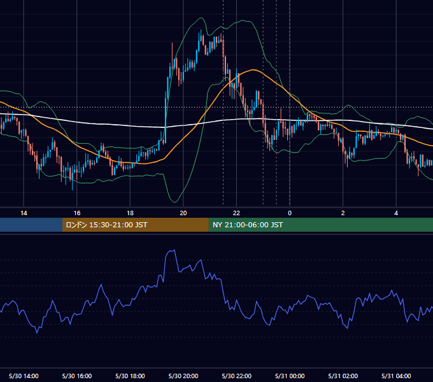The width and height of the screenshot is (433, 382).
Task: Click the 5/30 14:00 time label
Action: coord(24,376)
